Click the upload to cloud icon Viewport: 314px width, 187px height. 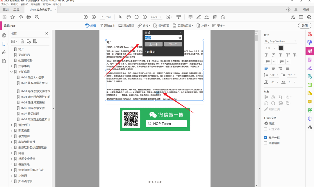coord(21,17)
